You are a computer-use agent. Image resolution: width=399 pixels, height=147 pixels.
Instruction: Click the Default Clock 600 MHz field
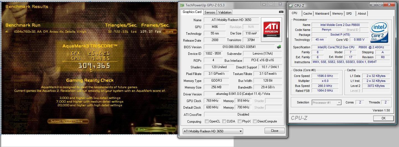click(212, 108)
